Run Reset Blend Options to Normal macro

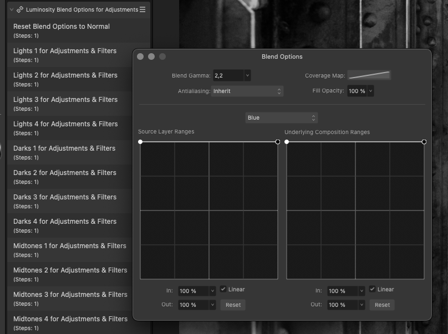click(x=62, y=27)
